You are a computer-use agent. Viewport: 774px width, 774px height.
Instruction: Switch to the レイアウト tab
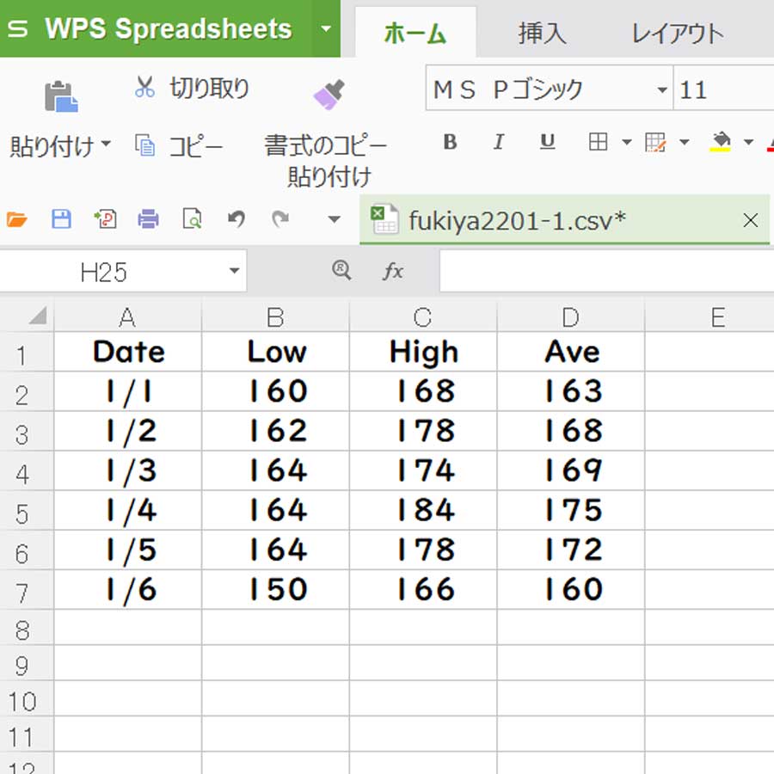[678, 34]
